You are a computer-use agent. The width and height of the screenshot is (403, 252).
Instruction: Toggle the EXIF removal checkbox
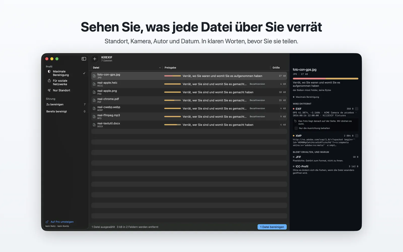click(357, 109)
